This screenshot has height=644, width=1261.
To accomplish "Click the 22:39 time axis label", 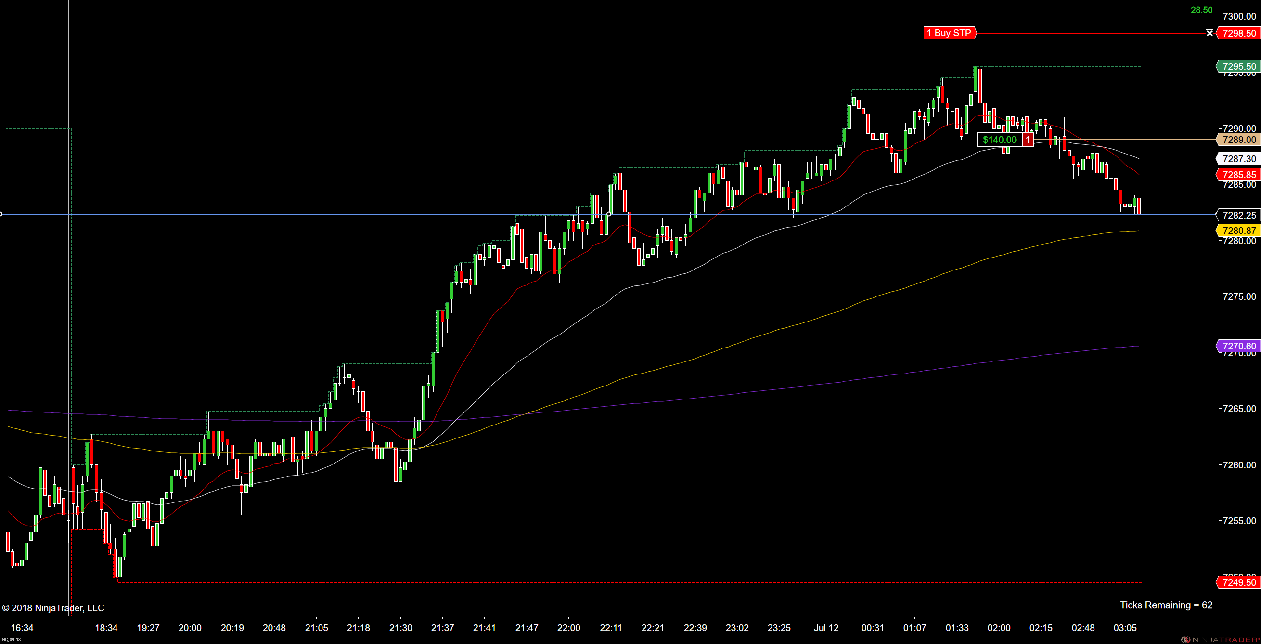I will 695,628.
